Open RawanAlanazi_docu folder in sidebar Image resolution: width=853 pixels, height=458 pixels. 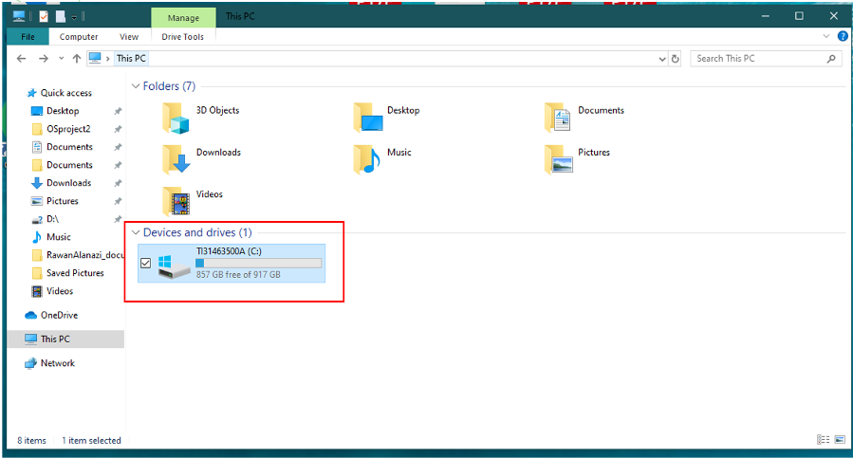(84, 255)
